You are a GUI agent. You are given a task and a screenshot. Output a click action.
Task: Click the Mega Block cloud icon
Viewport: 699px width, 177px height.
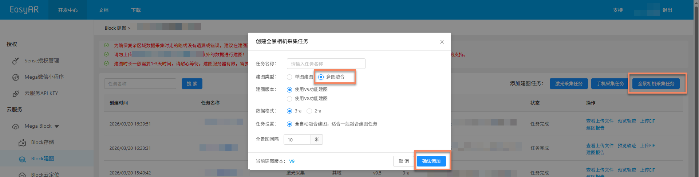[16, 127]
